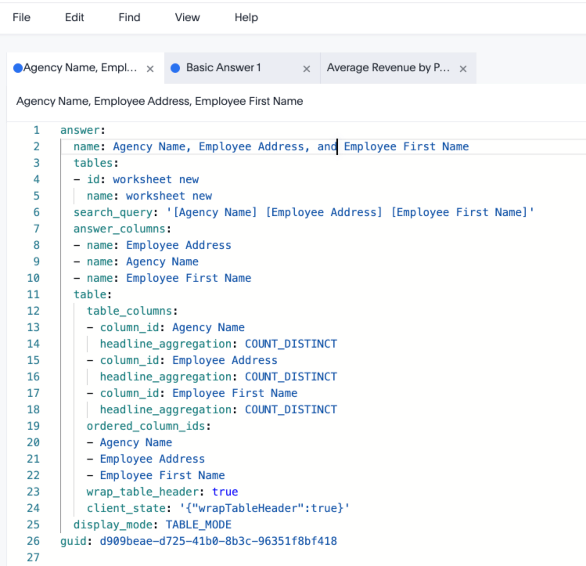This screenshot has height=566, width=586.
Task: Open the Help menu
Action: 246,17
